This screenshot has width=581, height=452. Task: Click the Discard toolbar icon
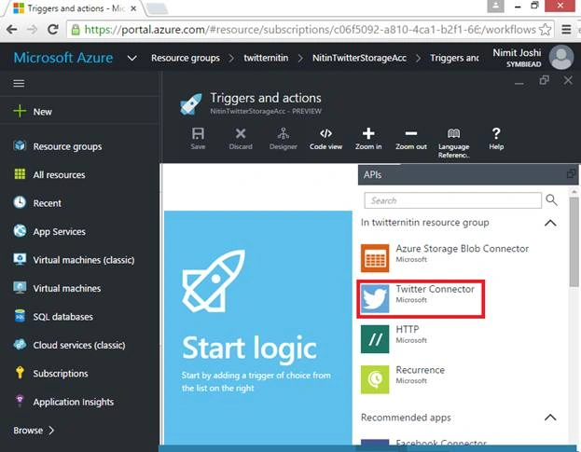click(x=241, y=133)
